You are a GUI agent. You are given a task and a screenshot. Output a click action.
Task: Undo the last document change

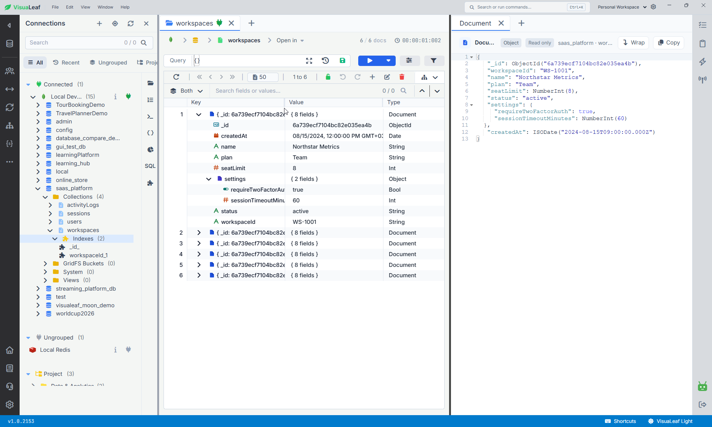click(343, 77)
